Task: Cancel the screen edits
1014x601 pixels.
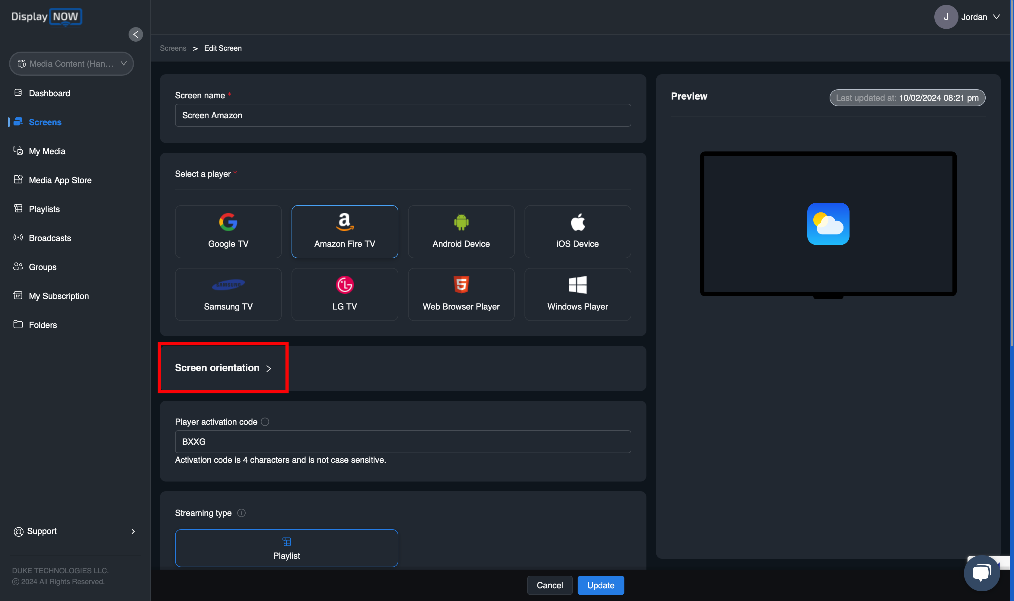Action: point(550,585)
